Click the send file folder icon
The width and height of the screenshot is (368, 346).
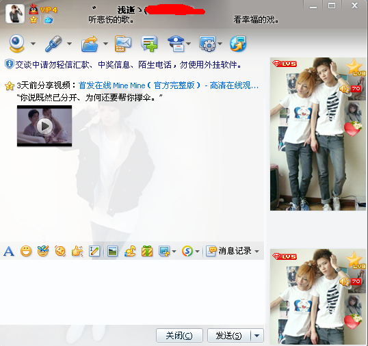(x=90, y=44)
